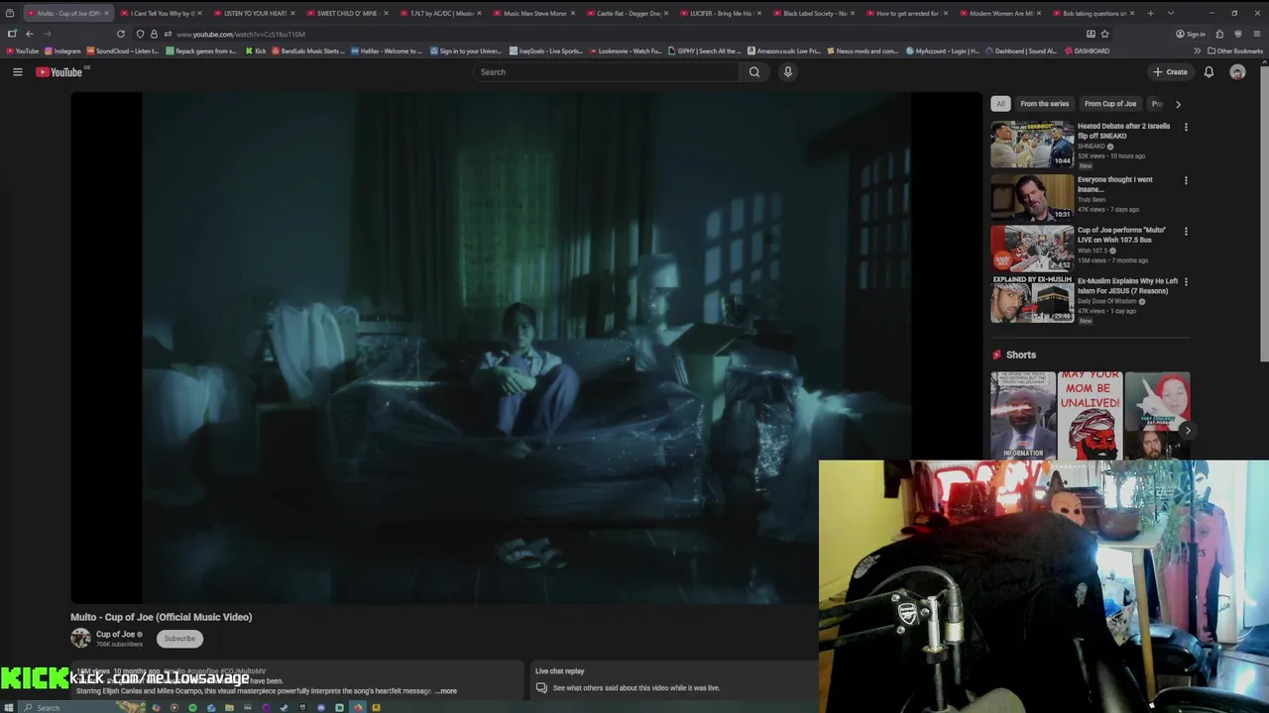Switch to T.N.T by AC/DC tab
1269x713 pixels.
tap(440, 13)
